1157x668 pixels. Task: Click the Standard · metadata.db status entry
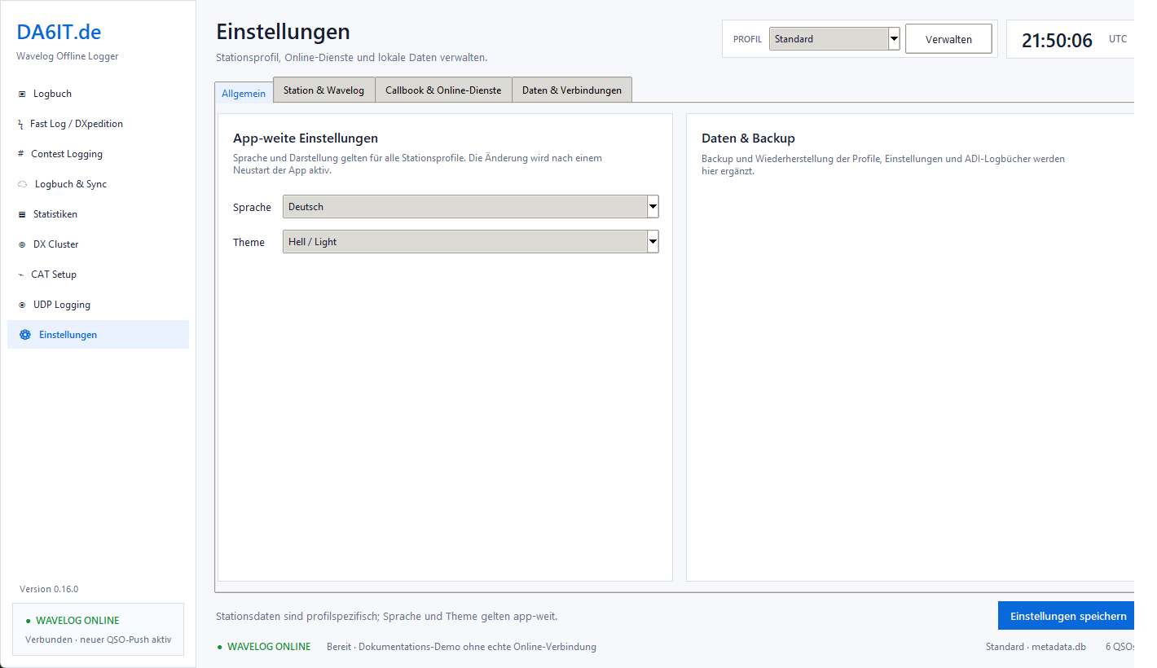click(1036, 647)
